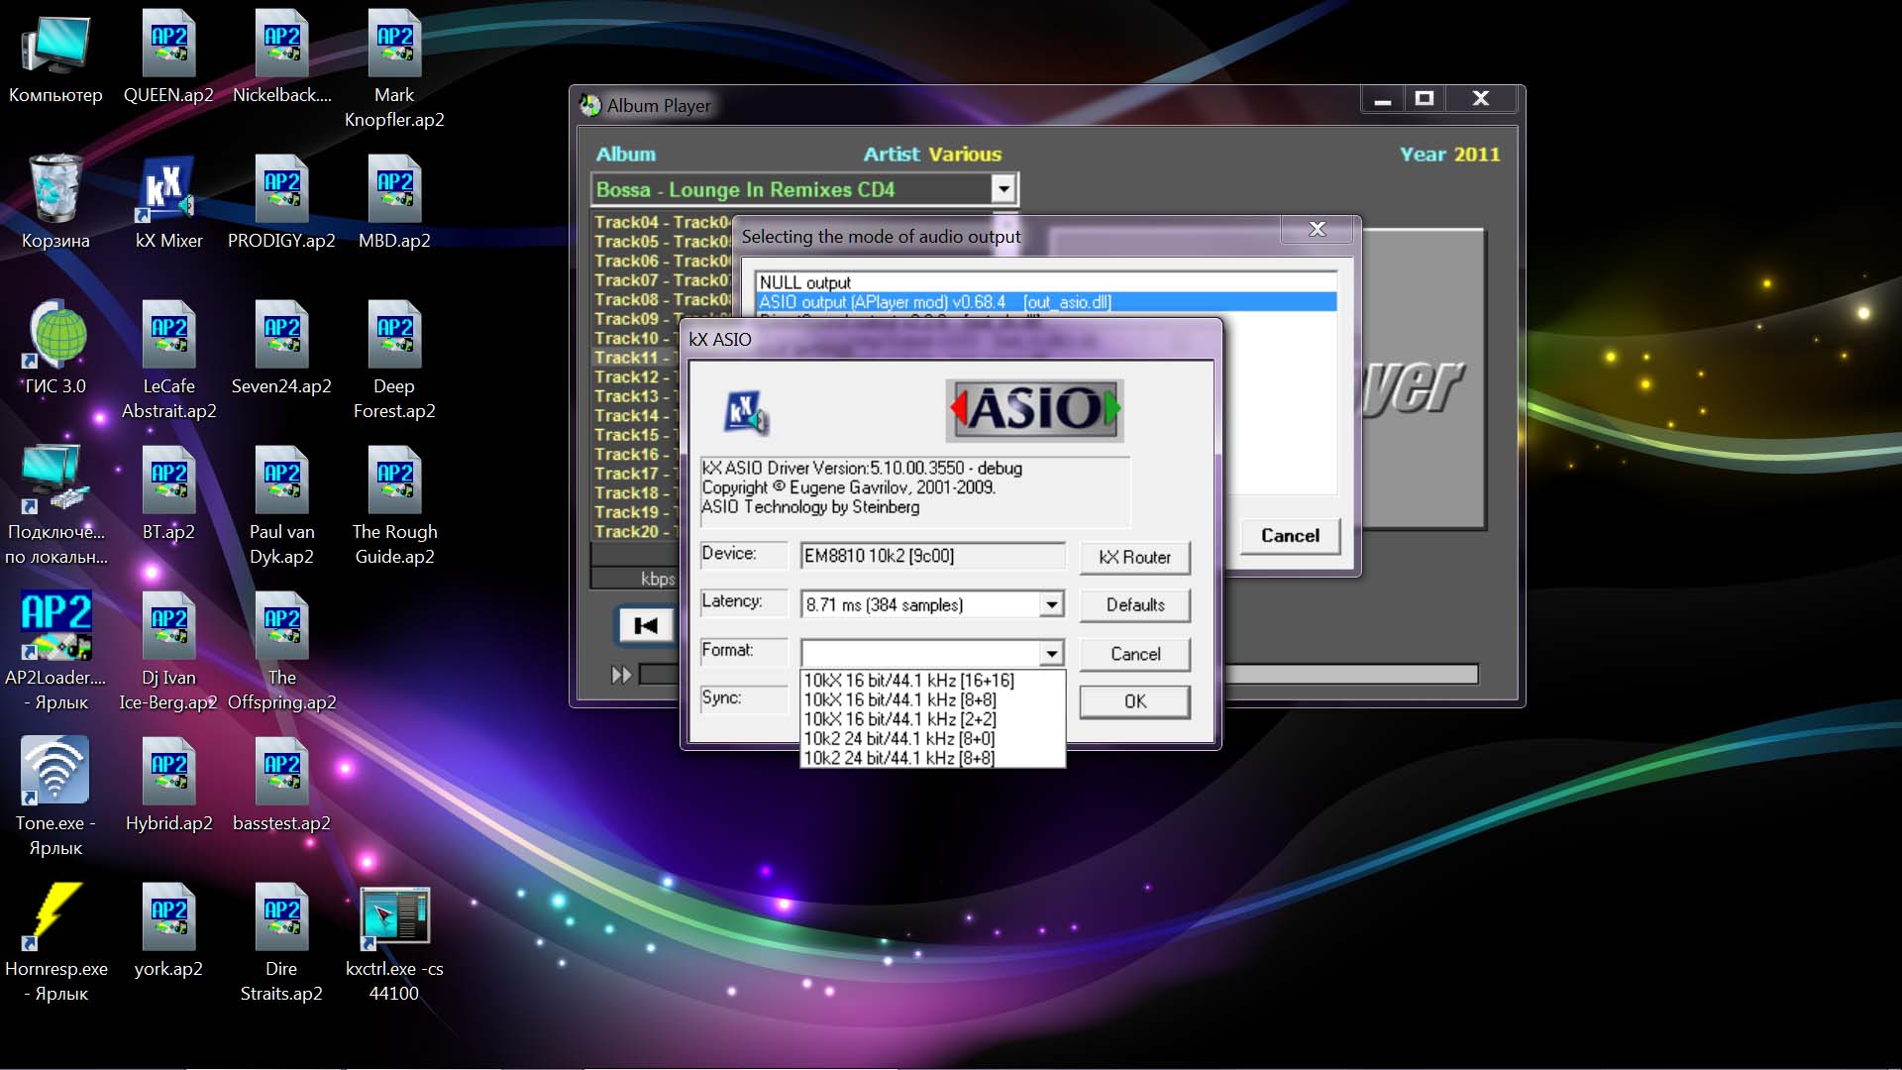Open QUEEN.ap2 file icon
The height and width of the screenshot is (1070, 1902).
pos(168,45)
